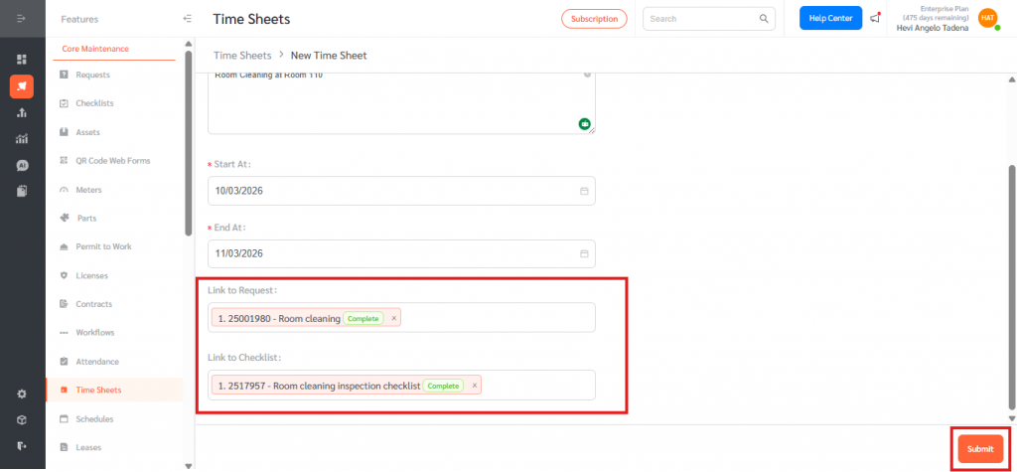Remove the Room cleaning request tag

pyautogui.click(x=394, y=318)
